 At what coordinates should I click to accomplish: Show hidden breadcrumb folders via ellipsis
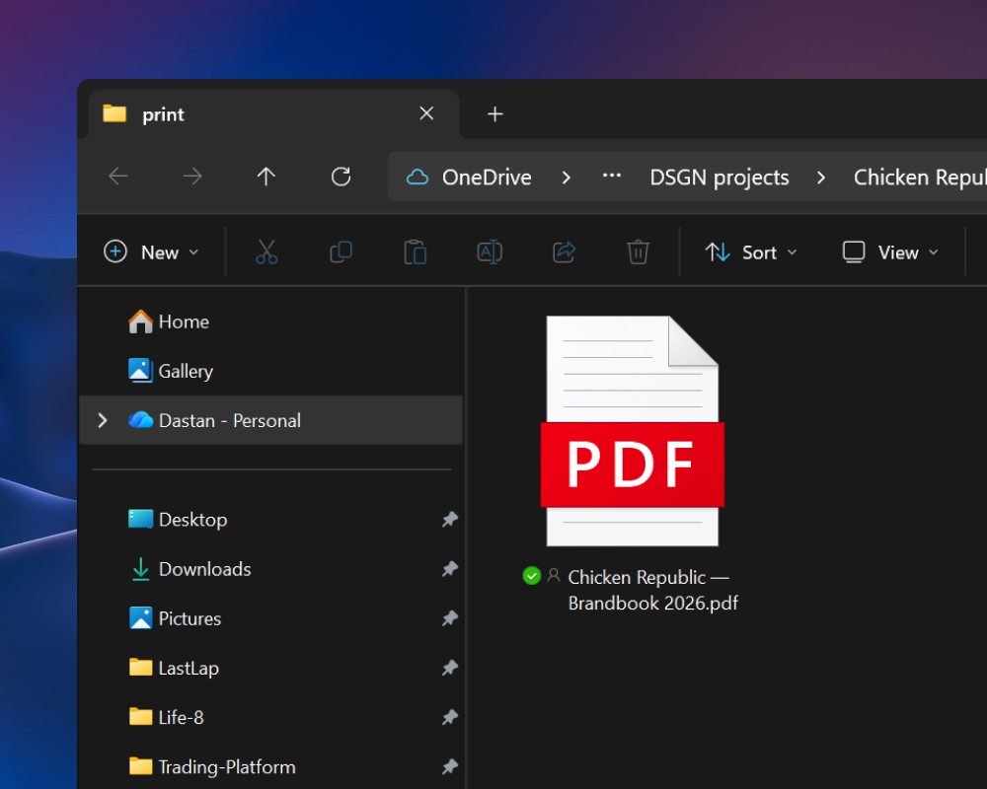612,177
